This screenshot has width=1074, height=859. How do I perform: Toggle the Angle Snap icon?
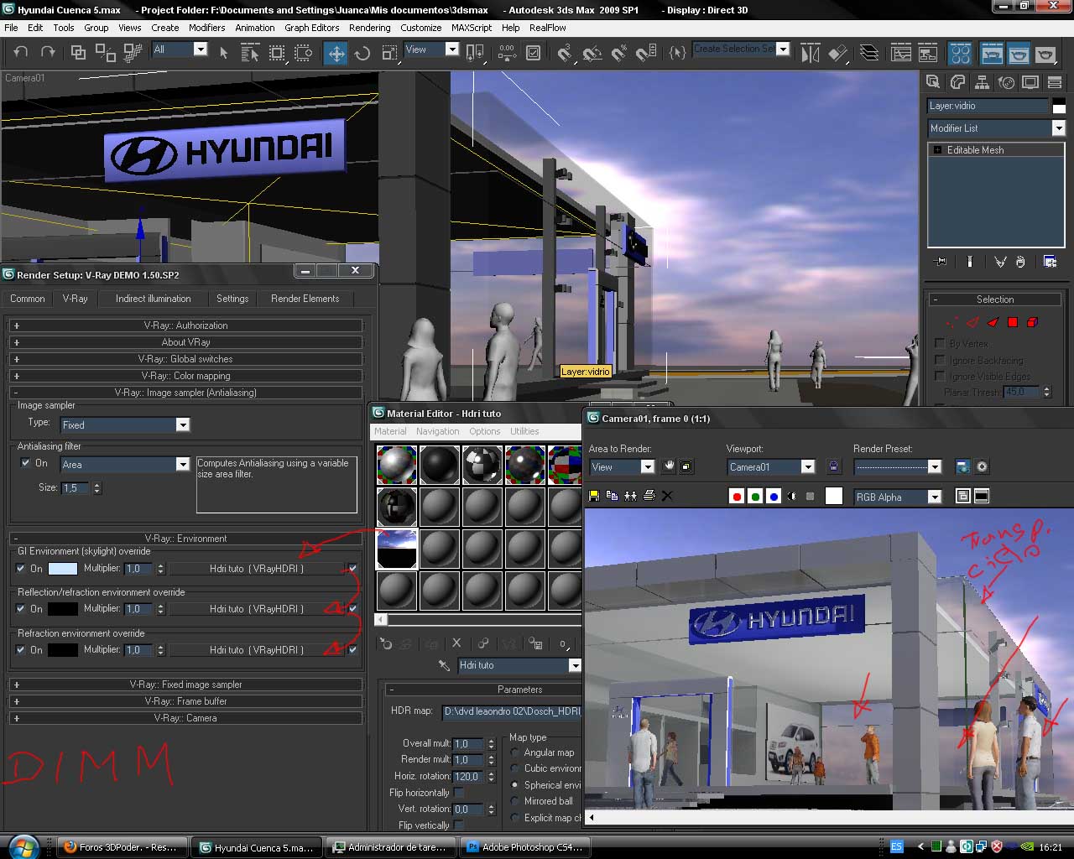tap(592, 53)
